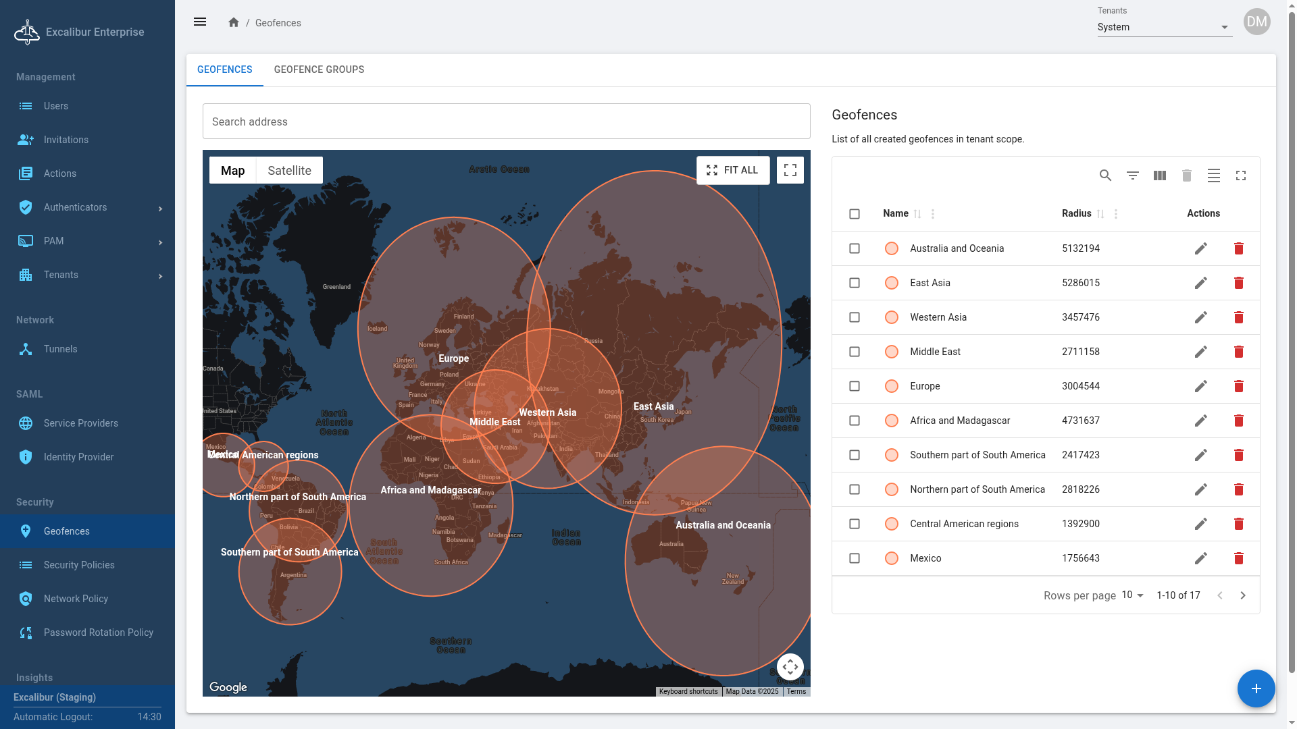Focus the Search address field
Image resolution: width=1297 pixels, height=729 pixels.
point(507,122)
